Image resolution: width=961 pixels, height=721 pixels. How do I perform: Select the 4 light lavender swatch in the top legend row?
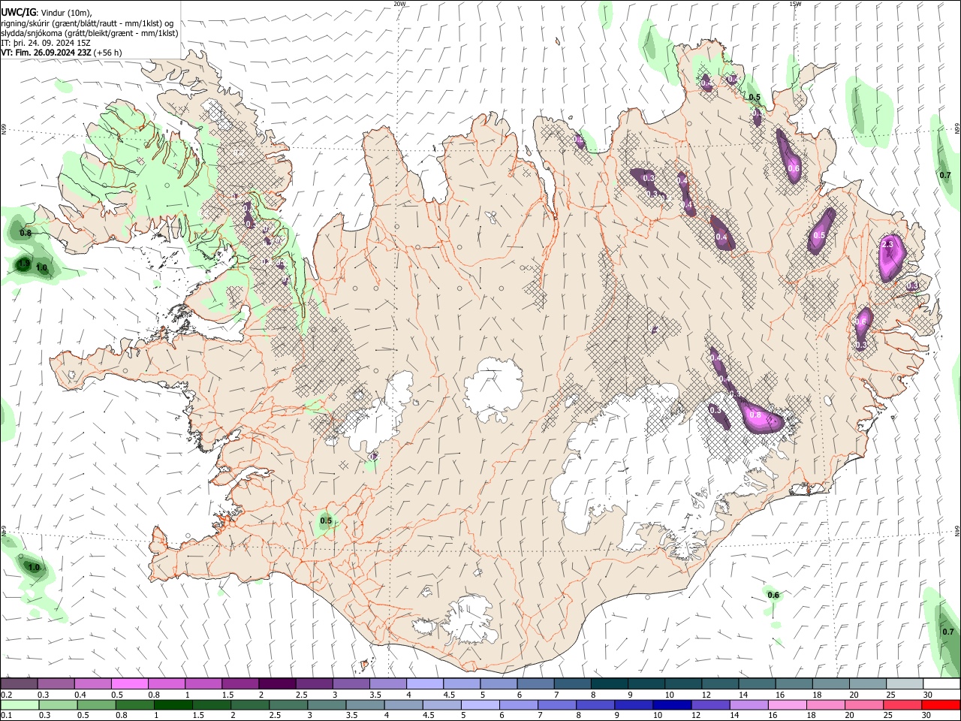[425, 683]
